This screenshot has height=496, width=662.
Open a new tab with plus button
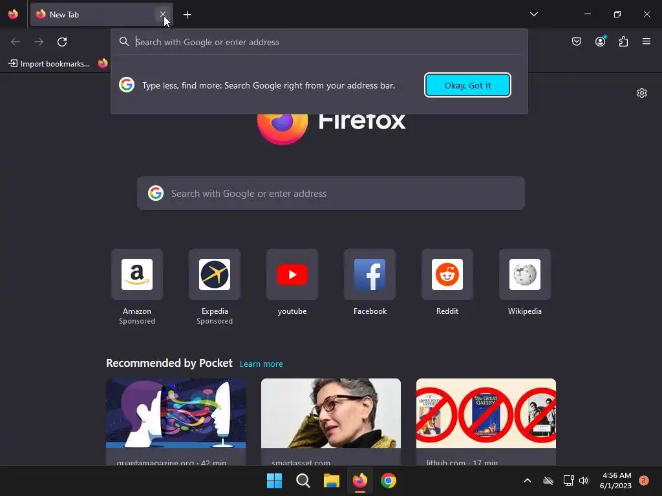coord(187,15)
